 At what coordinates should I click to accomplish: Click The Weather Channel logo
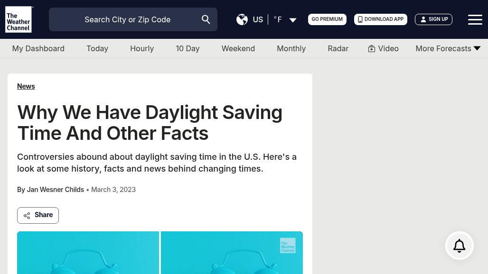(19, 19)
